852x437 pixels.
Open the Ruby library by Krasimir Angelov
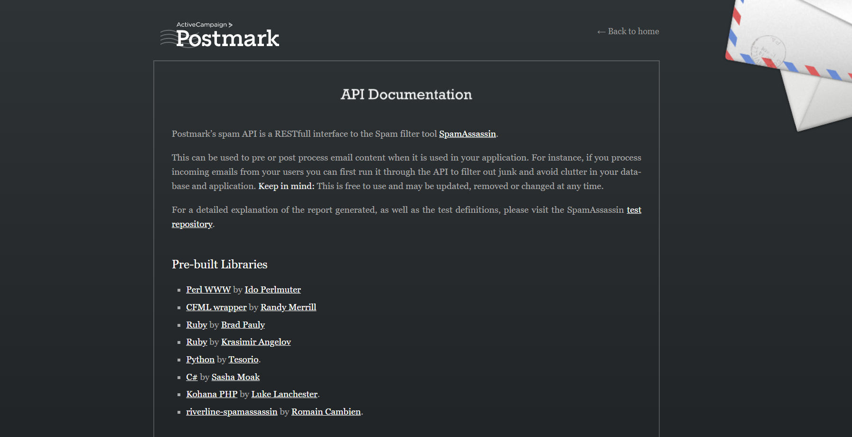(197, 342)
